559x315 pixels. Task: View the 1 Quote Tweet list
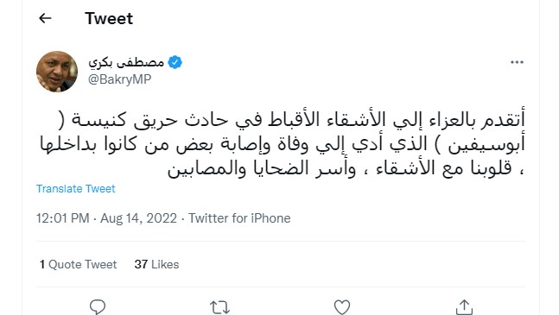pyautogui.click(x=78, y=264)
